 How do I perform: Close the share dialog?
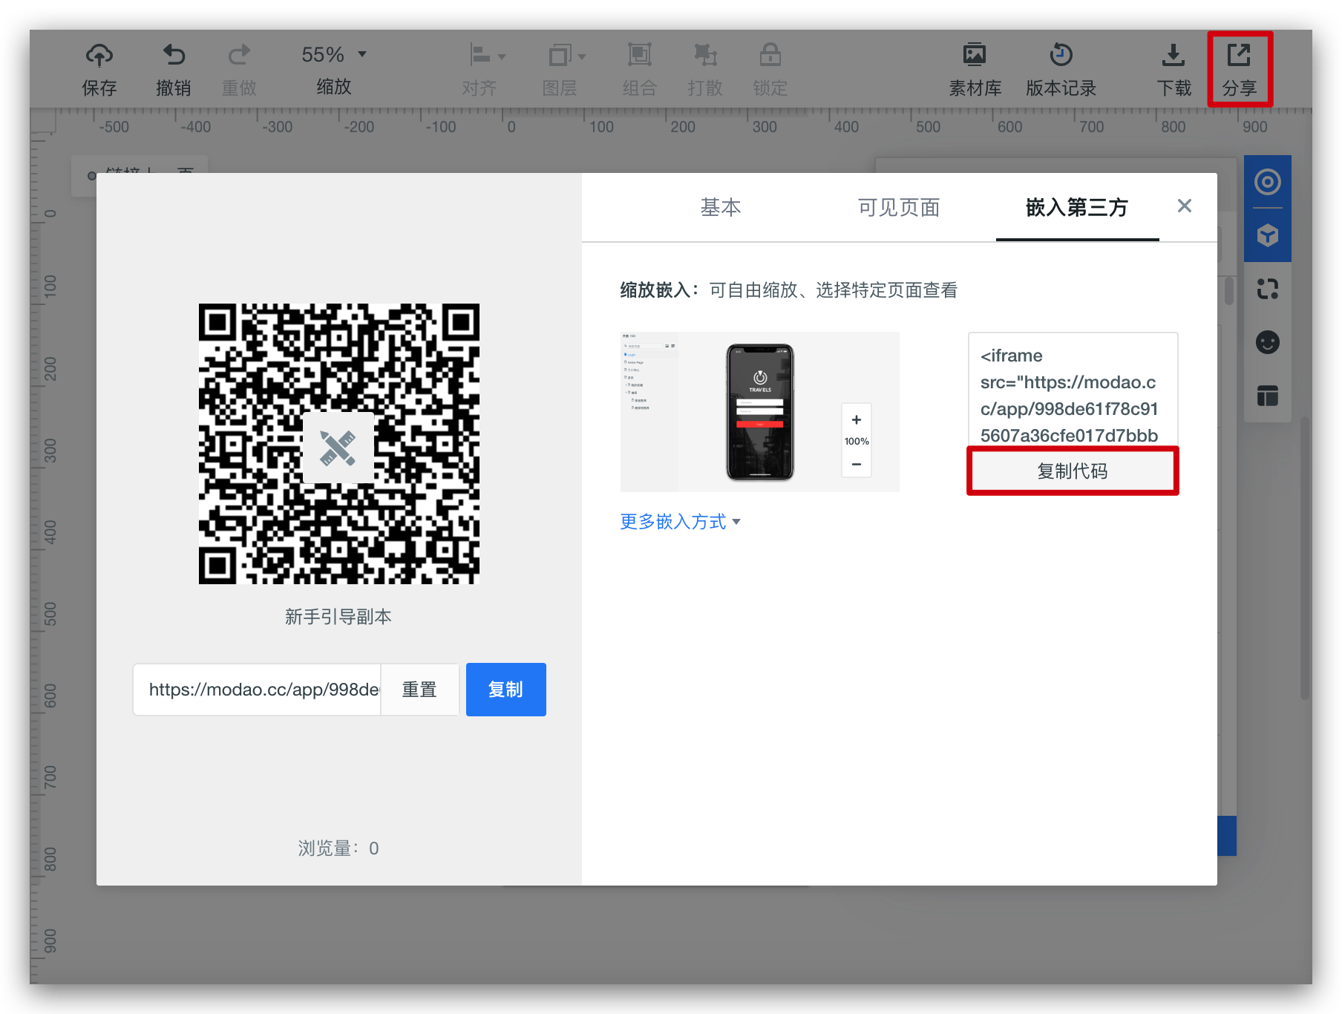point(1185,206)
